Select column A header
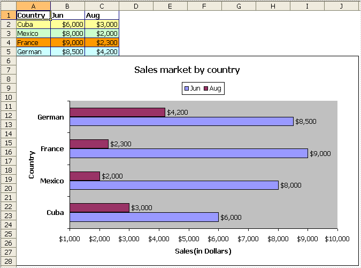361x268 pixels. (33, 6)
